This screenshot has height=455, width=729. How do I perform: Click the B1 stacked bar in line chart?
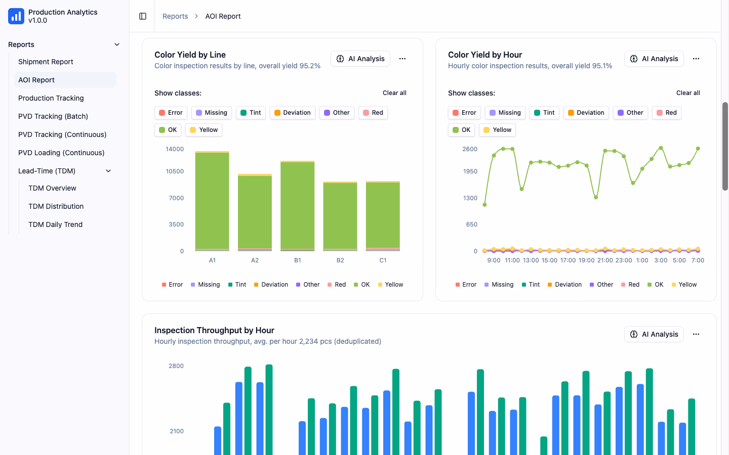(x=298, y=206)
